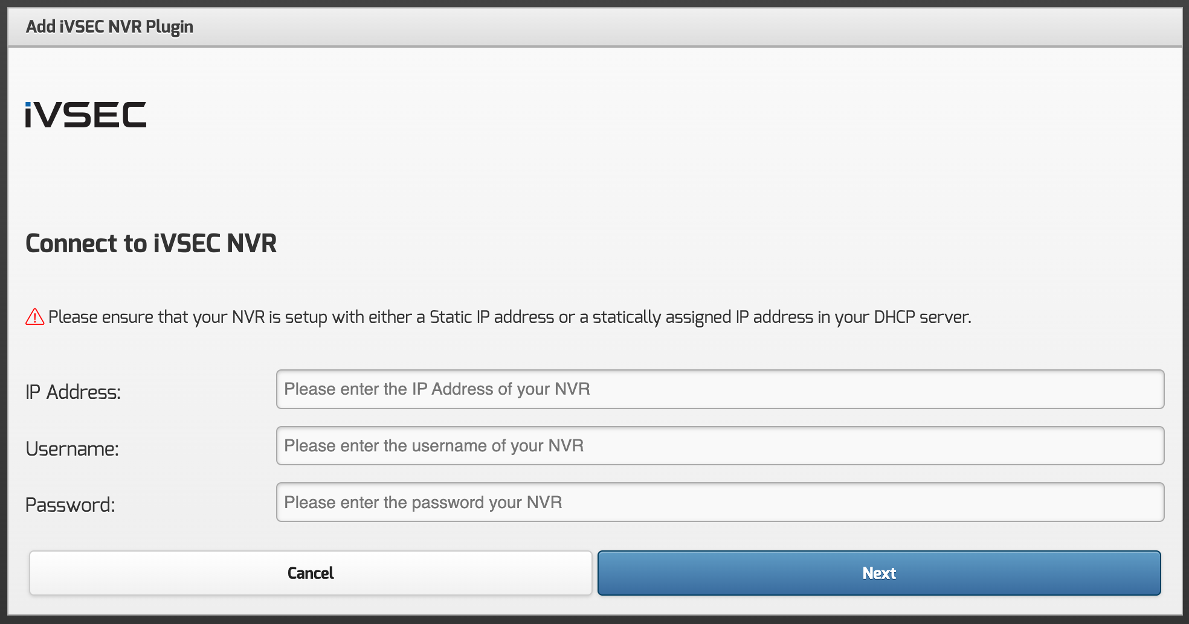1189x624 pixels.
Task: Proceed with the Next button
Action: click(878, 573)
